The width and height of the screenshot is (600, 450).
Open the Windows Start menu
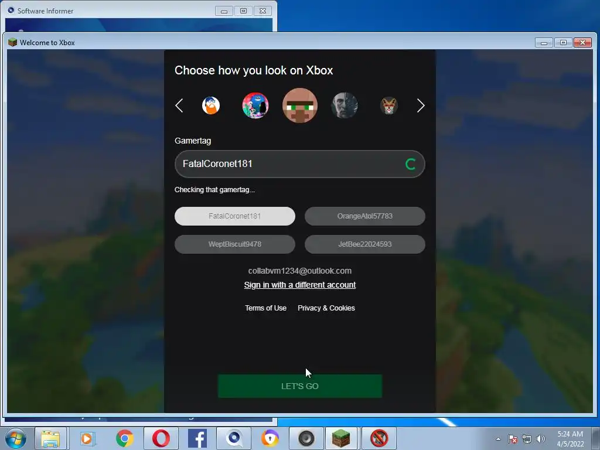click(16, 438)
